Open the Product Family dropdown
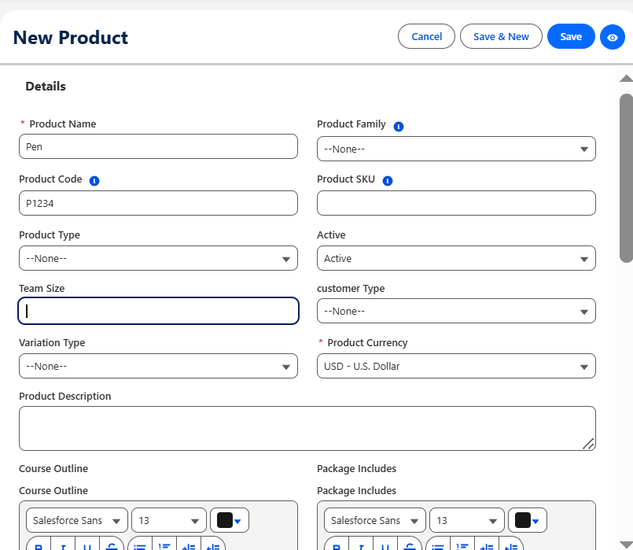The image size is (633, 550). click(x=456, y=149)
